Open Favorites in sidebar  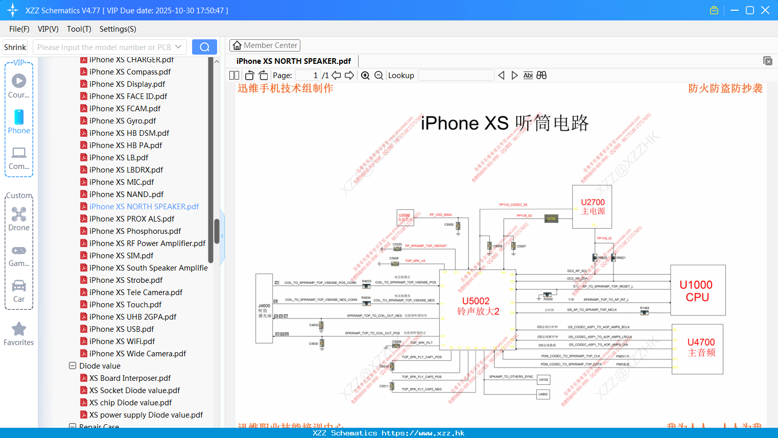[x=19, y=334]
